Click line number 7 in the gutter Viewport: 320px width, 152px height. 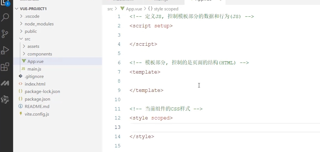[119, 72]
